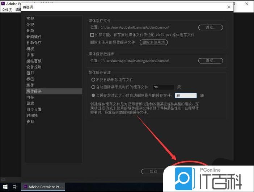
Task: Click 浏览 for media cache database location
Action: pyautogui.click(x=211, y=61)
